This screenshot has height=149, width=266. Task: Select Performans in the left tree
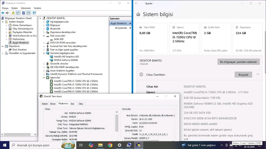pos(18,39)
